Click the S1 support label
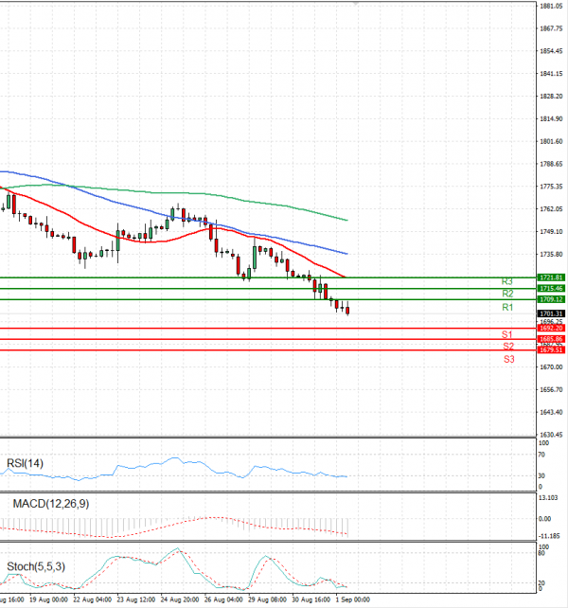This screenshot has width=568, height=608. [507, 335]
